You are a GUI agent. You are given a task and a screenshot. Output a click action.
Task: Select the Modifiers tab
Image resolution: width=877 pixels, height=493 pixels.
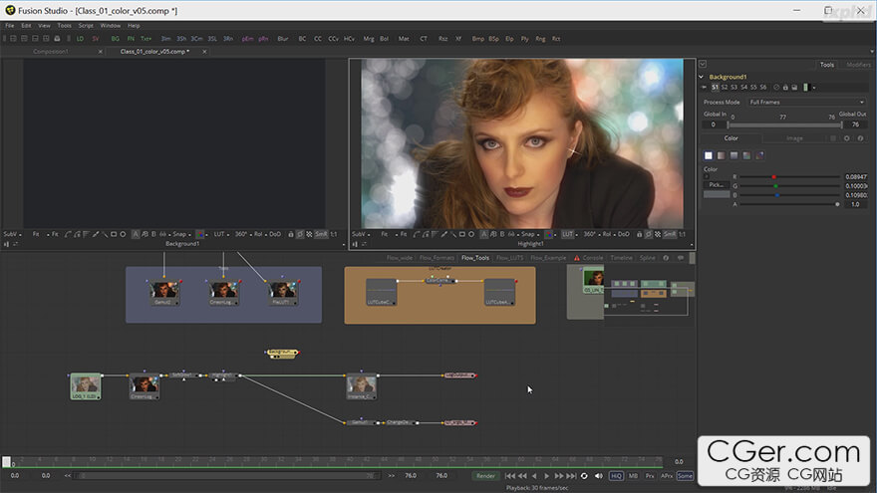[858, 65]
